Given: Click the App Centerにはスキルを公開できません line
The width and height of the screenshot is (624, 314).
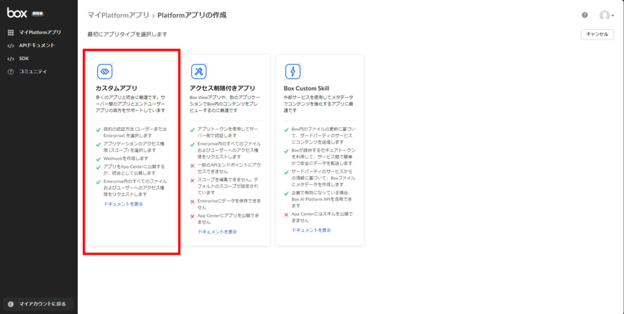Looking at the screenshot, I should [x=322, y=217].
